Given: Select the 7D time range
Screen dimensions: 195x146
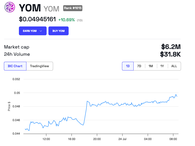Looking at the screenshot, I should (139, 66).
